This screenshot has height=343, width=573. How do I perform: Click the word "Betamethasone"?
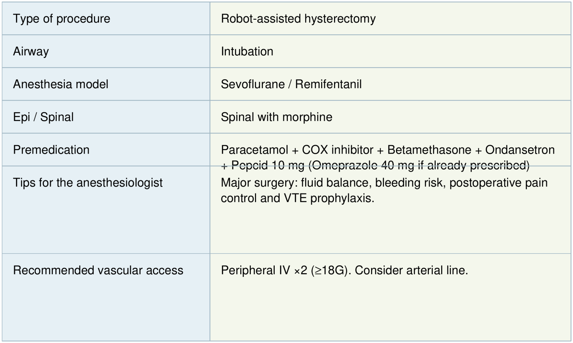click(x=429, y=150)
